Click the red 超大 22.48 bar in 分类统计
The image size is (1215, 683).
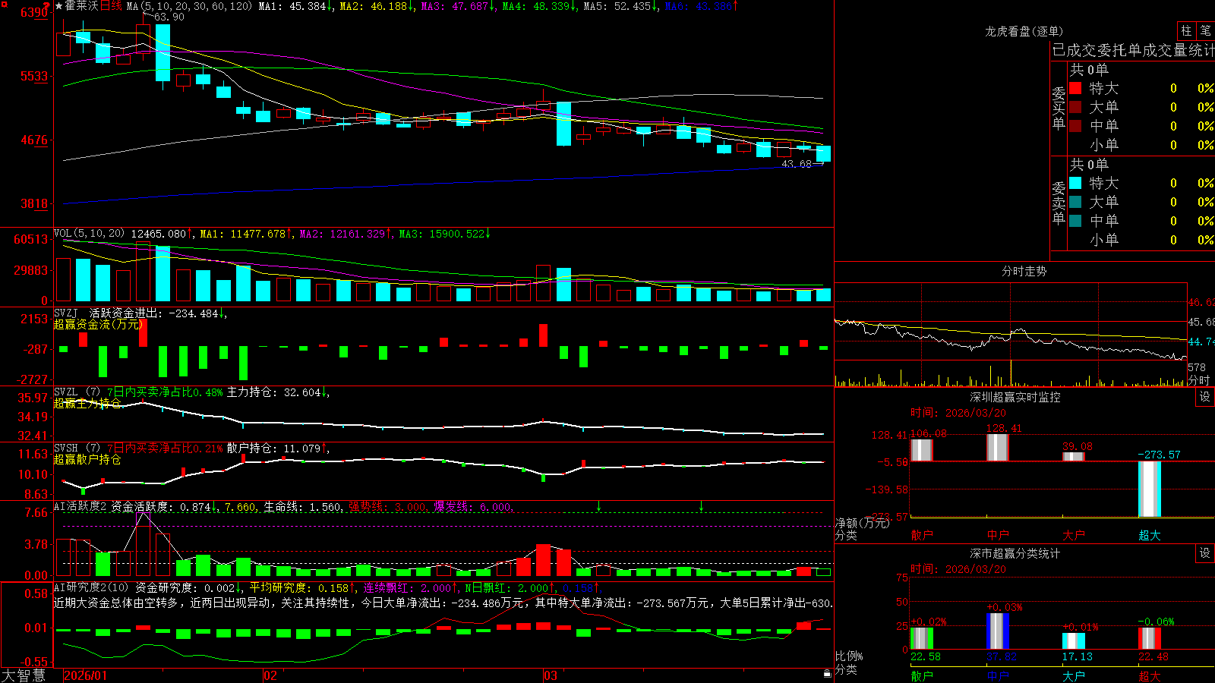1149,638
